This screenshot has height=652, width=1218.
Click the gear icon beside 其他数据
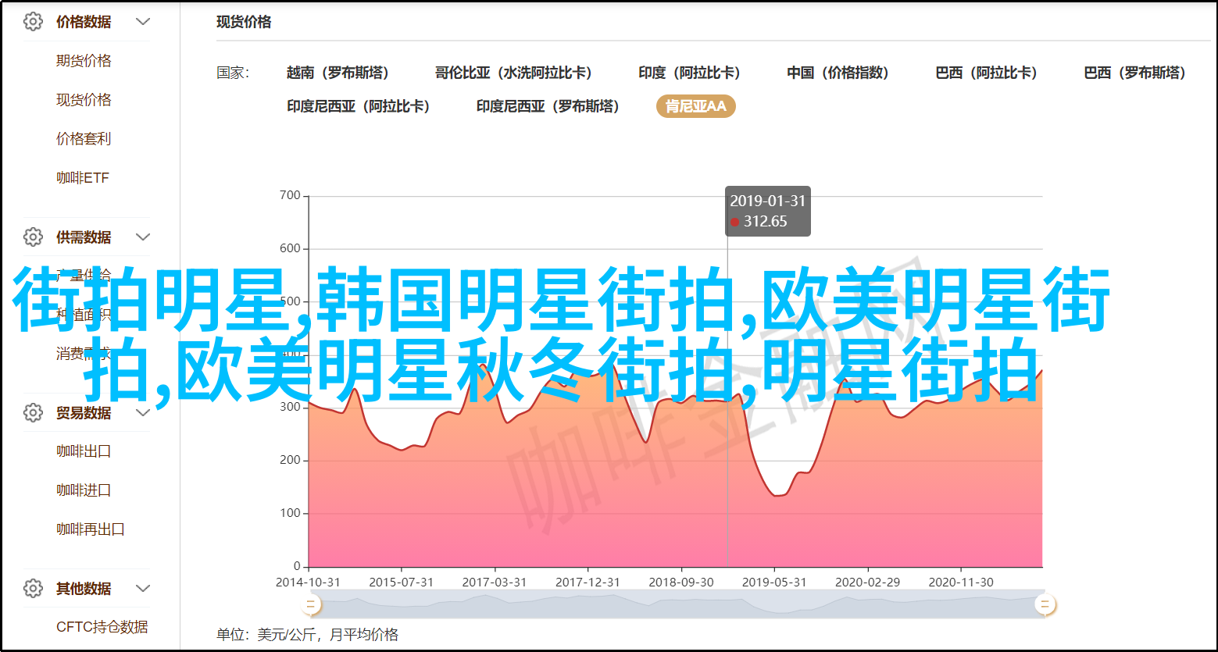[33, 588]
